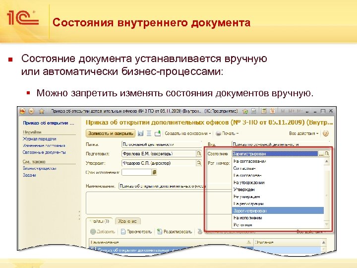This screenshot has width=357, height=268.
Task: Click magnifier icon beside Фролова Е.М. field
Action: point(199,153)
